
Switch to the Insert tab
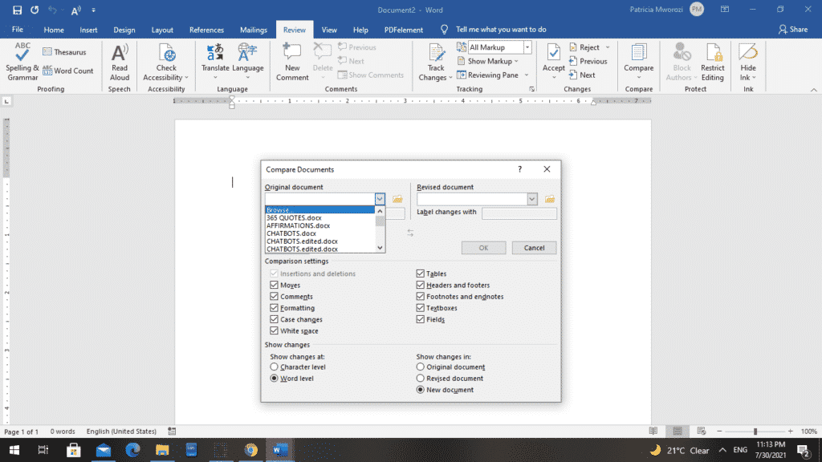pos(88,30)
